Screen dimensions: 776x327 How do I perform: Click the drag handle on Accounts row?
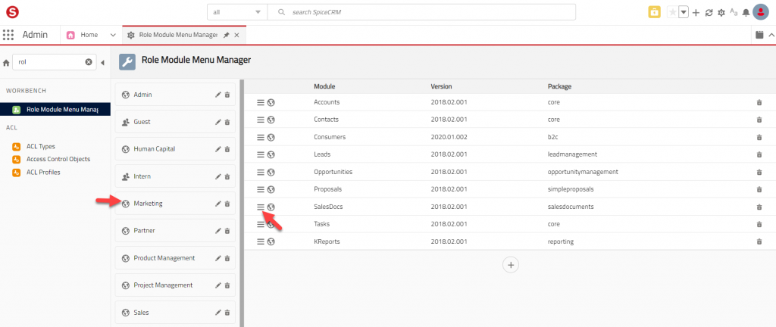261,102
